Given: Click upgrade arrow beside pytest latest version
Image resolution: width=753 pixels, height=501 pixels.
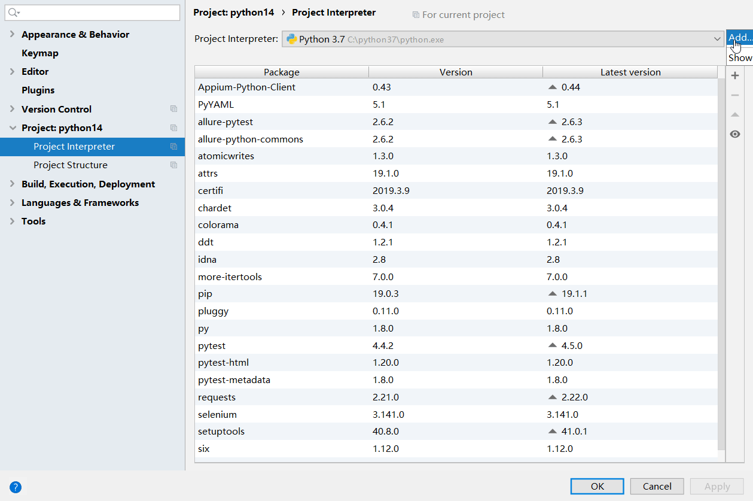Looking at the screenshot, I should [x=552, y=346].
